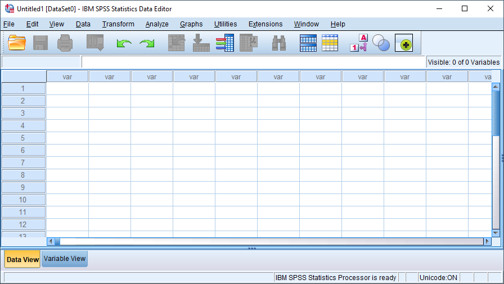
Task: Click the Redo green arrow icon
Action: (x=147, y=43)
